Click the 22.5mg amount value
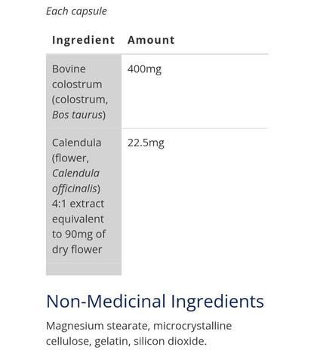This screenshot has height=362, width=314. pos(146,143)
